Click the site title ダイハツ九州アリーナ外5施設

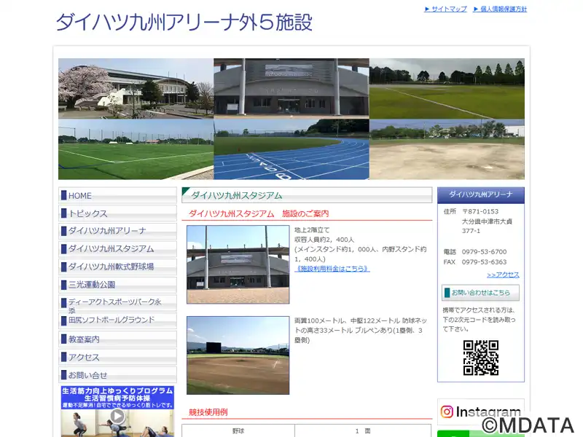[x=184, y=23]
